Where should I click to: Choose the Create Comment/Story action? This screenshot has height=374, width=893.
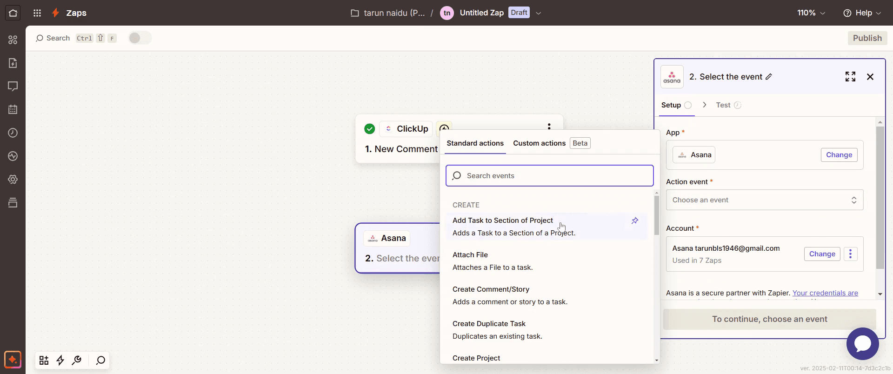546,295
